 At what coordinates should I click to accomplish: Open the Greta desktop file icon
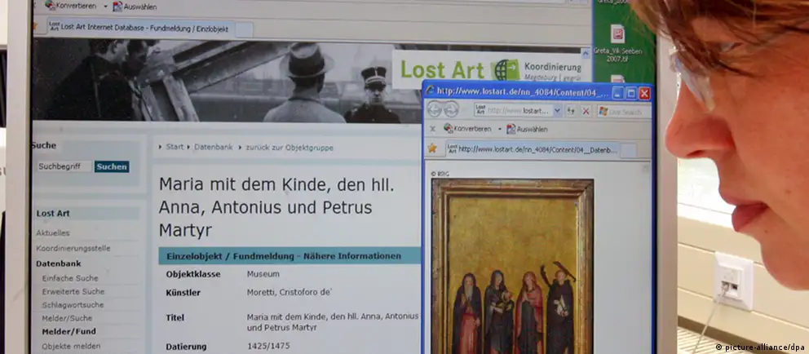click(x=617, y=33)
